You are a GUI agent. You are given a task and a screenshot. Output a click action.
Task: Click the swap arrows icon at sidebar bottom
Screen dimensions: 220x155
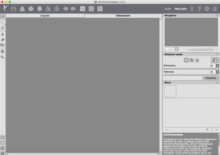point(3,148)
